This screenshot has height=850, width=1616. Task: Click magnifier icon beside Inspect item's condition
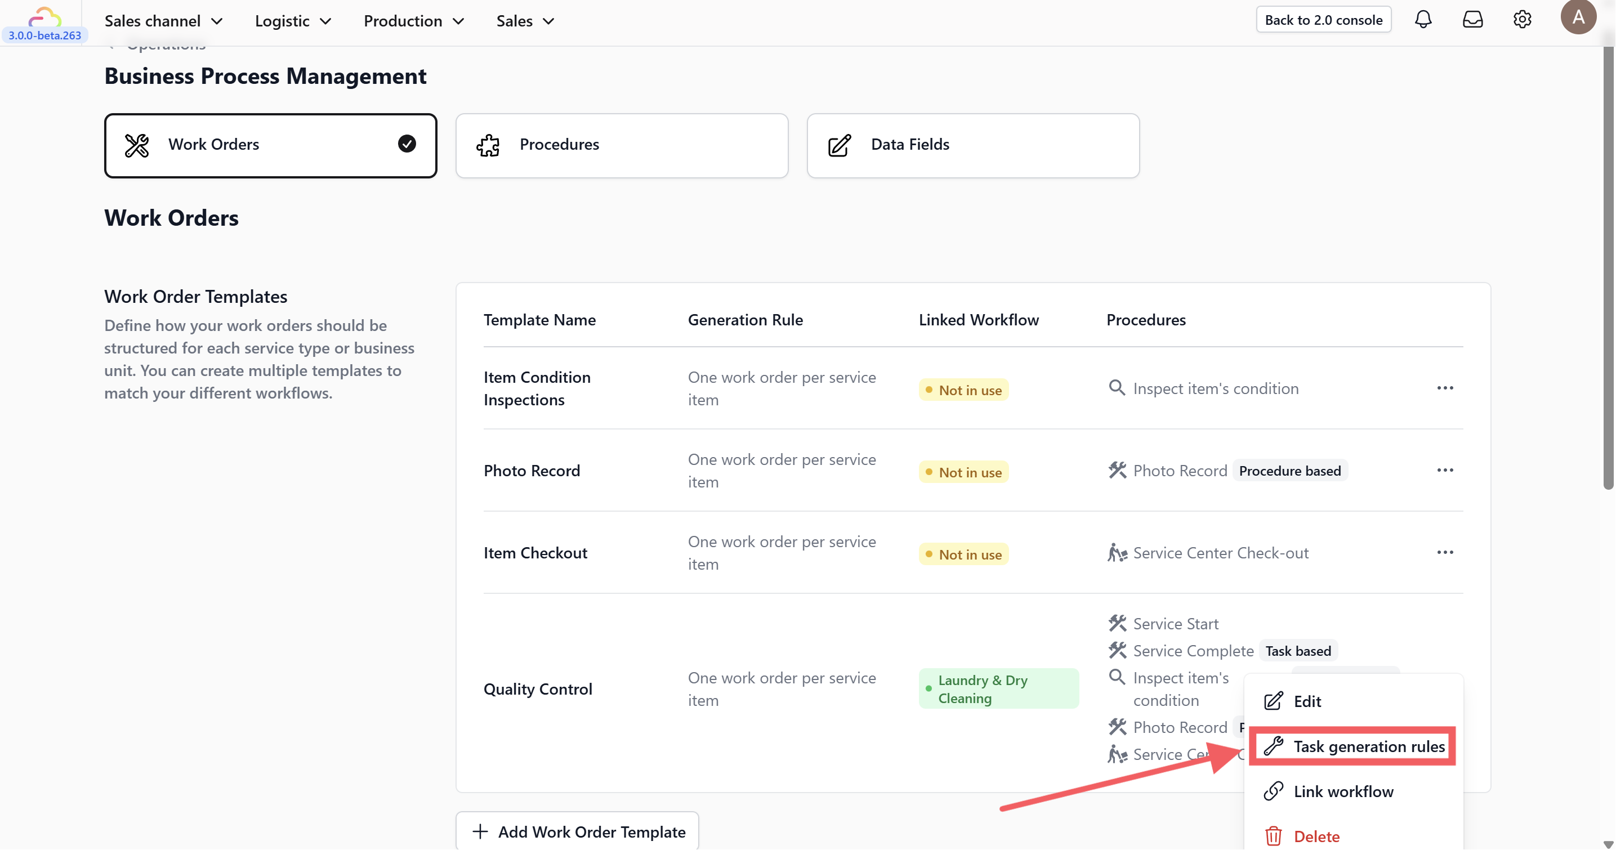coord(1117,388)
